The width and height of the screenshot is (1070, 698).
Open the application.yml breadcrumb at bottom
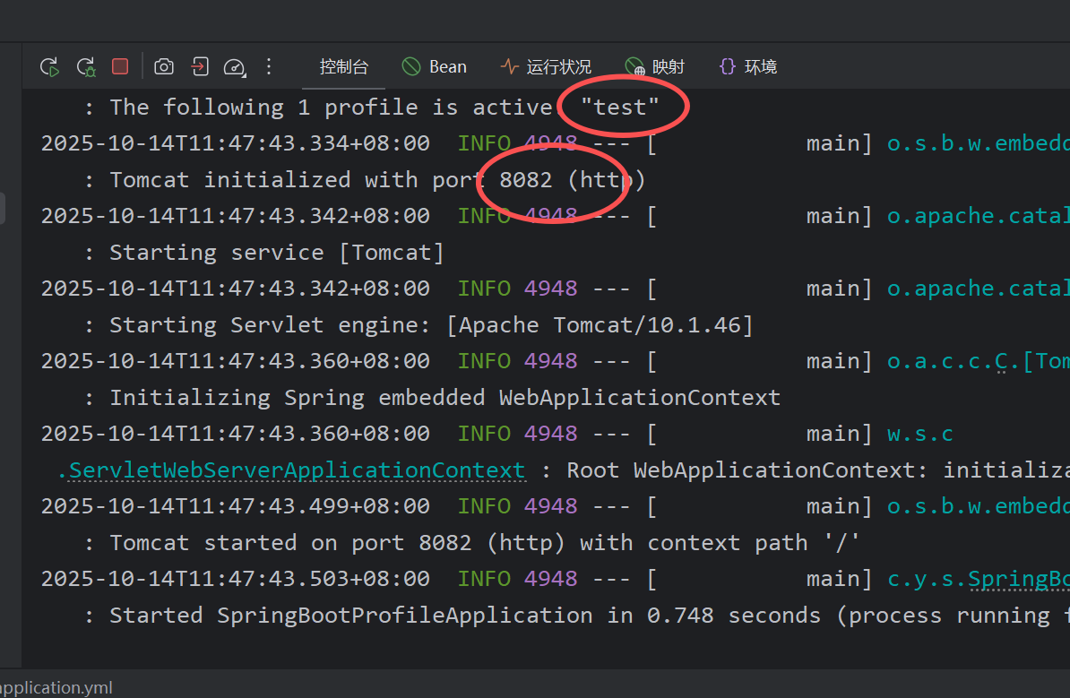56,687
